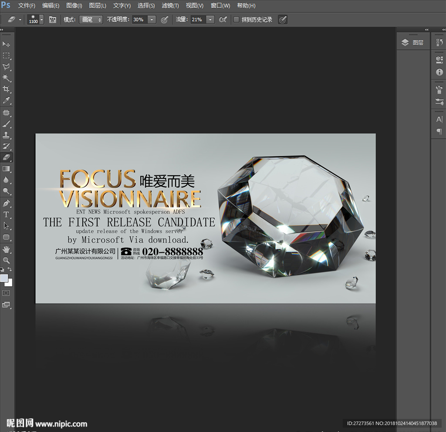The height and width of the screenshot is (432, 446).
Task: Activate the Clone Stamp tool
Action: [7, 135]
